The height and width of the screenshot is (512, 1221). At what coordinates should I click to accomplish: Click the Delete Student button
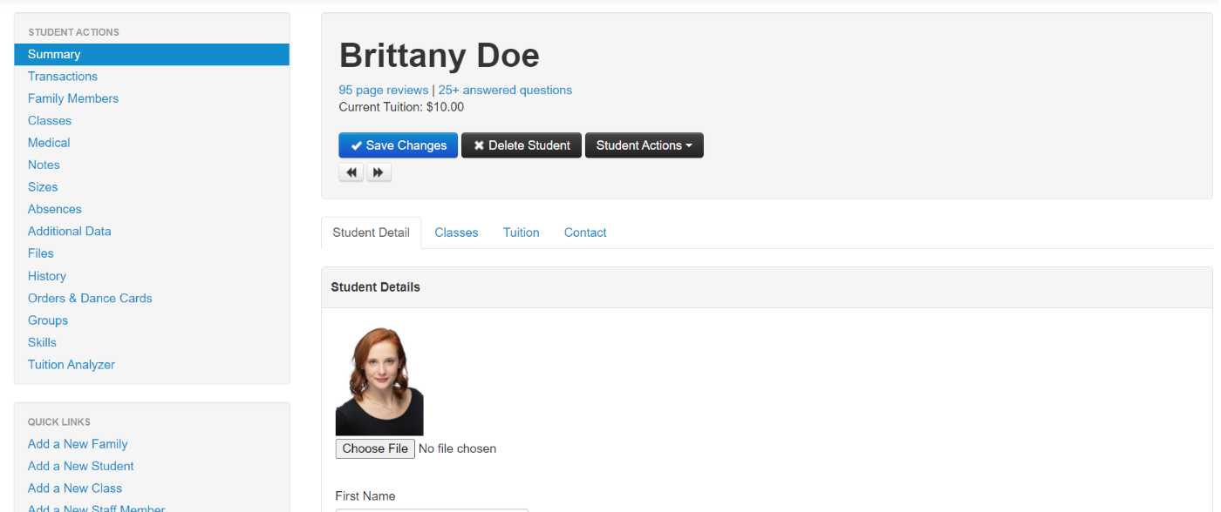pos(522,145)
